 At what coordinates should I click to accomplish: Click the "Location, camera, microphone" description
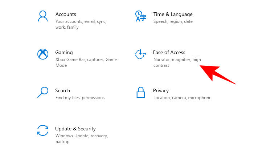click(x=182, y=98)
